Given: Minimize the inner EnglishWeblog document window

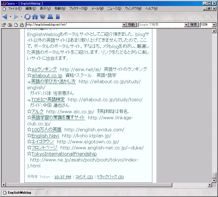Looking at the screenshot, I should click(x=205, y=9).
